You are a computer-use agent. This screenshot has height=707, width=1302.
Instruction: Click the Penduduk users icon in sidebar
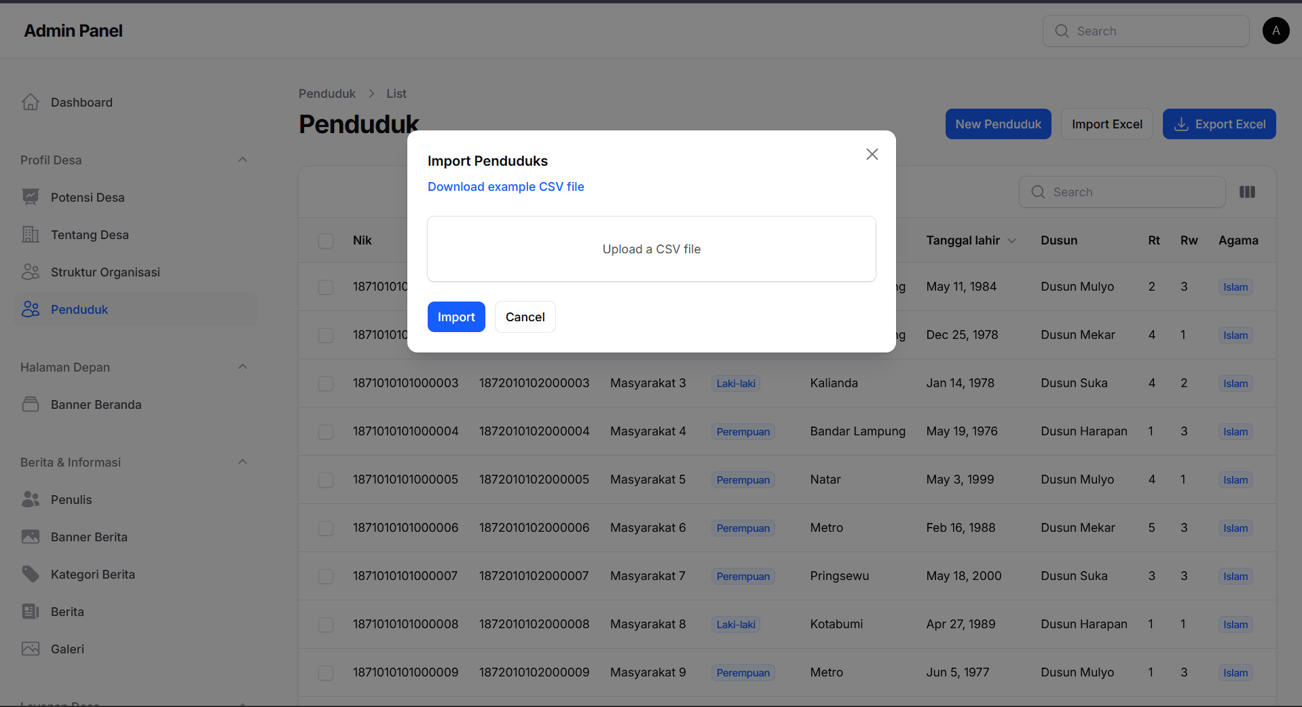[x=31, y=309]
